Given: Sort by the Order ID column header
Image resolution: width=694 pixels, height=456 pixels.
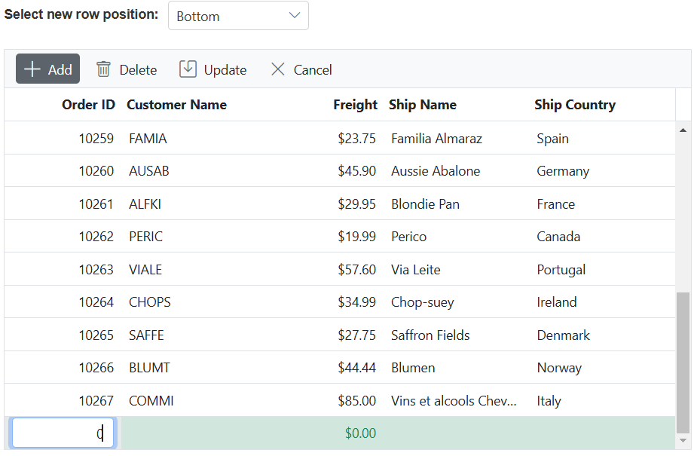Looking at the screenshot, I should coord(88,105).
